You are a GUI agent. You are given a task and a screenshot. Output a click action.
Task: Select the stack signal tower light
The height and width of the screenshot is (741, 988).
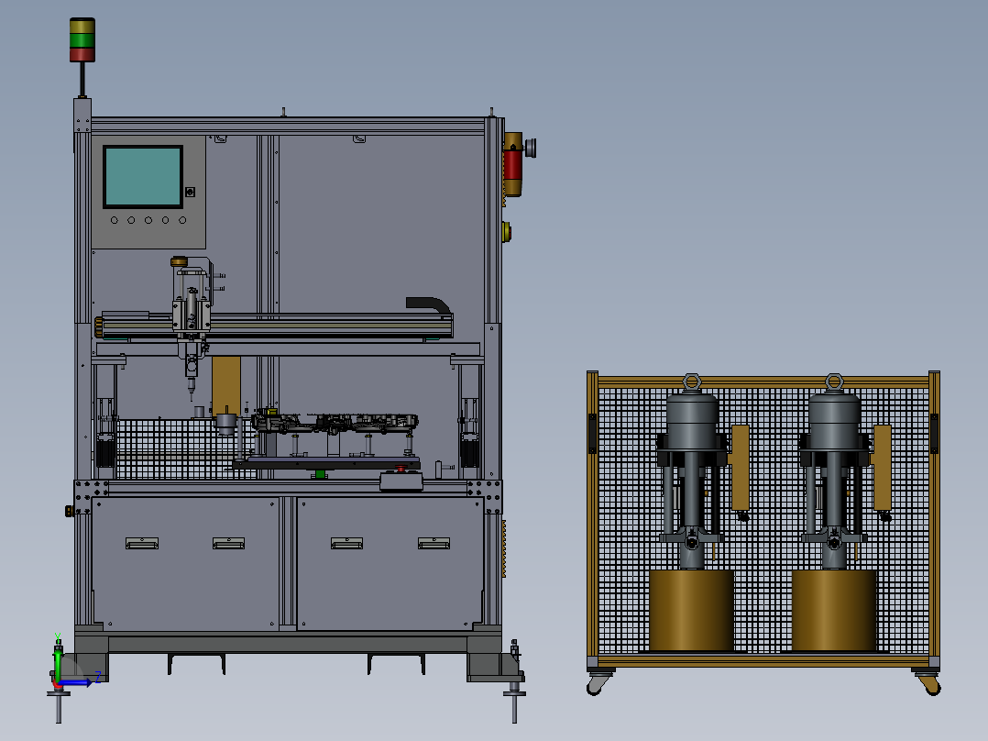(82, 40)
